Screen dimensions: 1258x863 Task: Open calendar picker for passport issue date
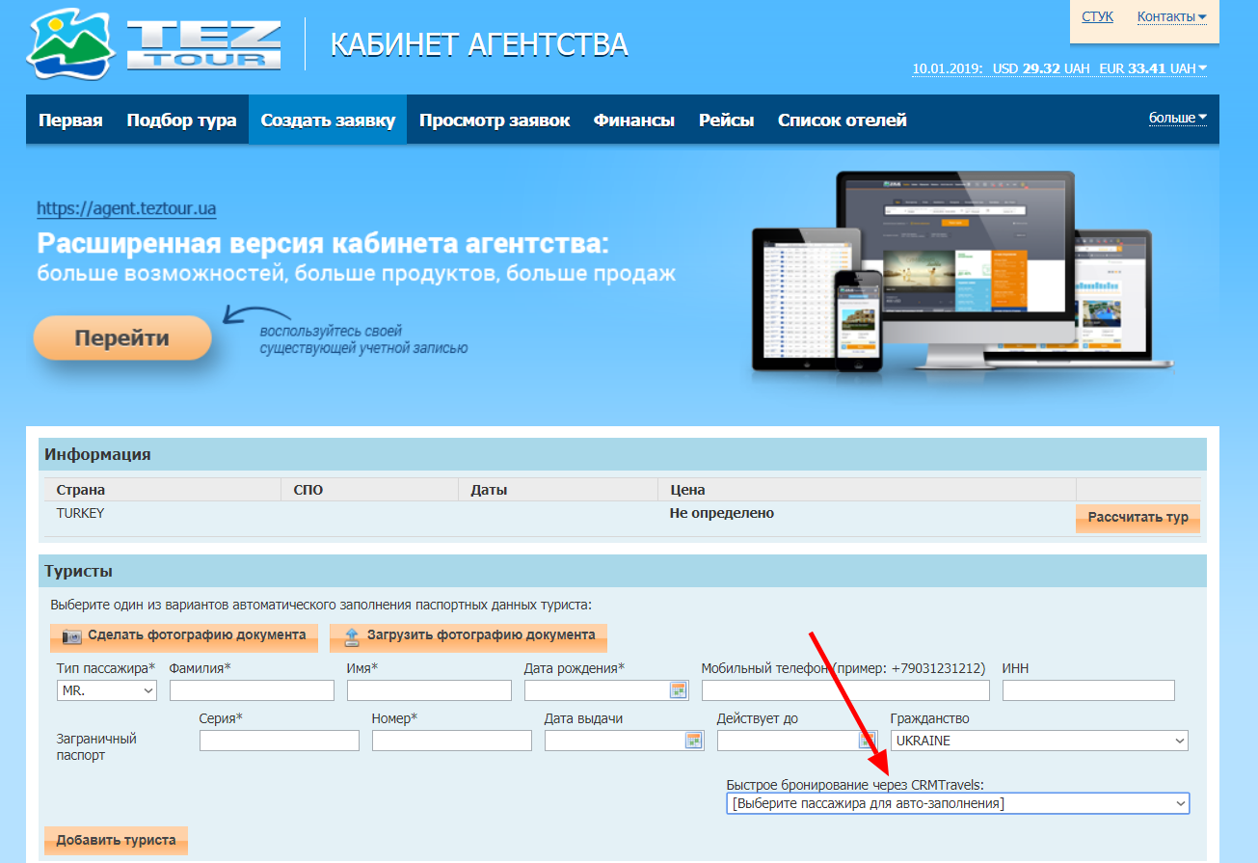click(x=693, y=741)
